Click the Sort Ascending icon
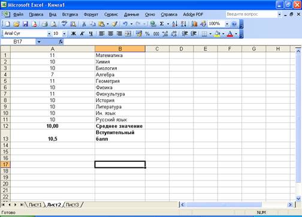This screenshot has height=217, width=302. click(175, 24)
